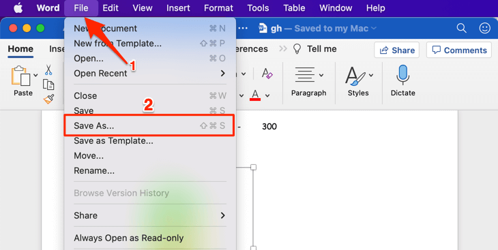Choose Save As... from File menu
This screenshot has height=250, width=498.
tap(149, 125)
